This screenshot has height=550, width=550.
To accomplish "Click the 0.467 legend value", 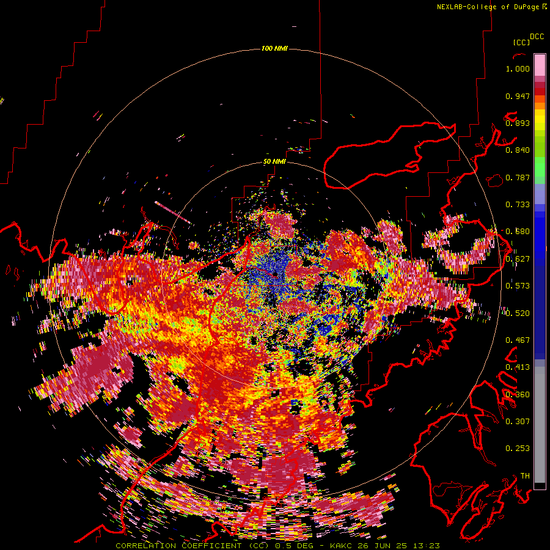I will point(518,340).
